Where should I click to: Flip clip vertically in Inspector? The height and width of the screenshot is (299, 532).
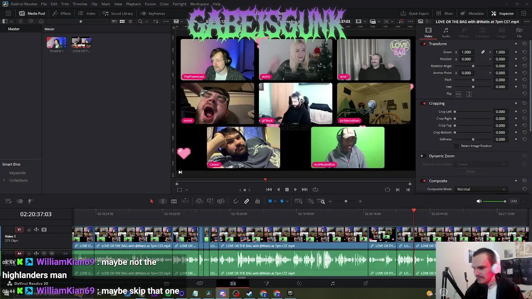(469, 94)
